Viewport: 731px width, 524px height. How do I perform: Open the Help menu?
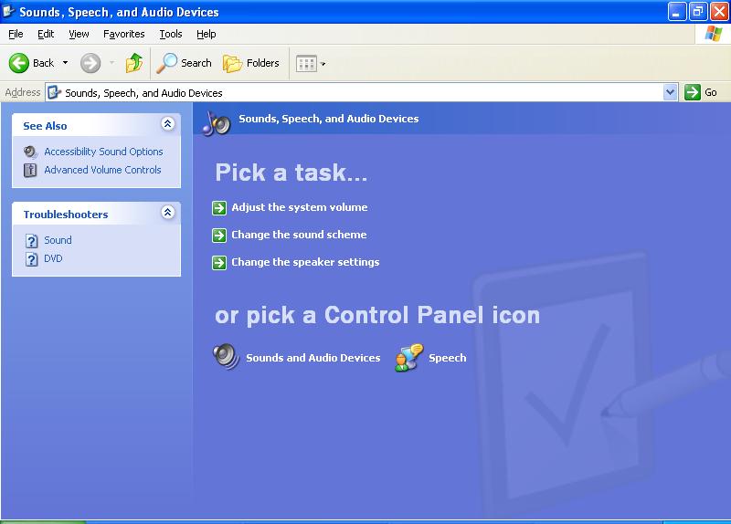click(x=207, y=34)
